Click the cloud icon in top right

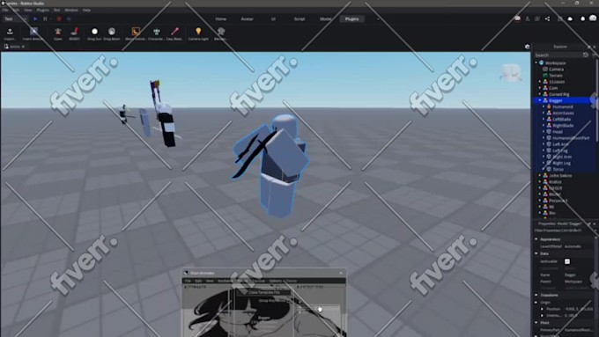click(570, 18)
